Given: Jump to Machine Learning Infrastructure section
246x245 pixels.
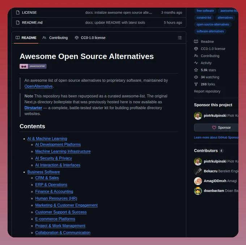Looking at the screenshot, I should point(63,151).
